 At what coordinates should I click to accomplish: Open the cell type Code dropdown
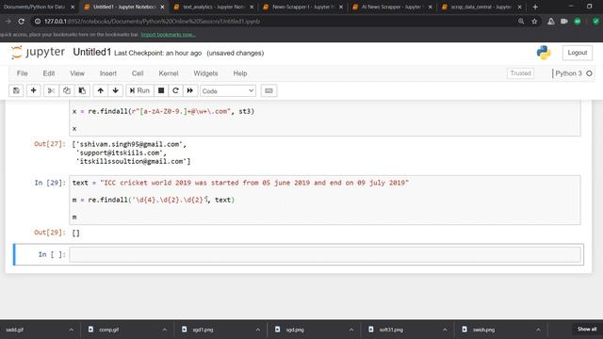tap(228, 91)
